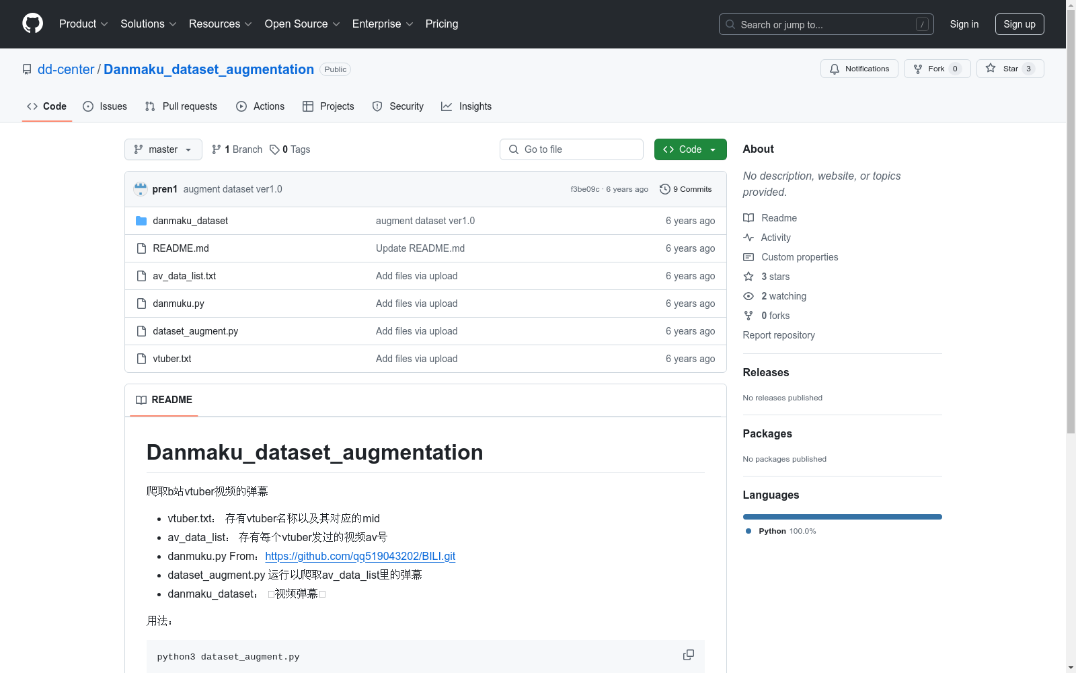Click the page vertical scrollbar
This screenshot has height=673, width=1076.
click(x=1071, y=222)
